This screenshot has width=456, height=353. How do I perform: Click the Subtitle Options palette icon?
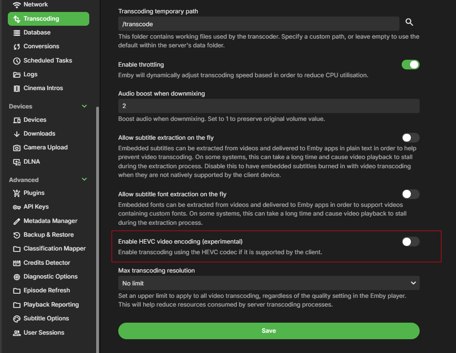point(17,319)
